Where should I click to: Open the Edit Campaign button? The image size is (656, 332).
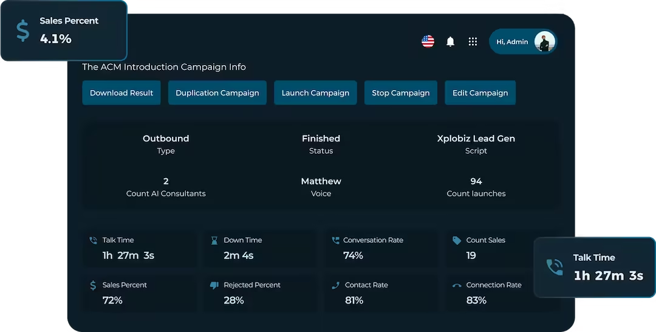[x=480, y=93]
